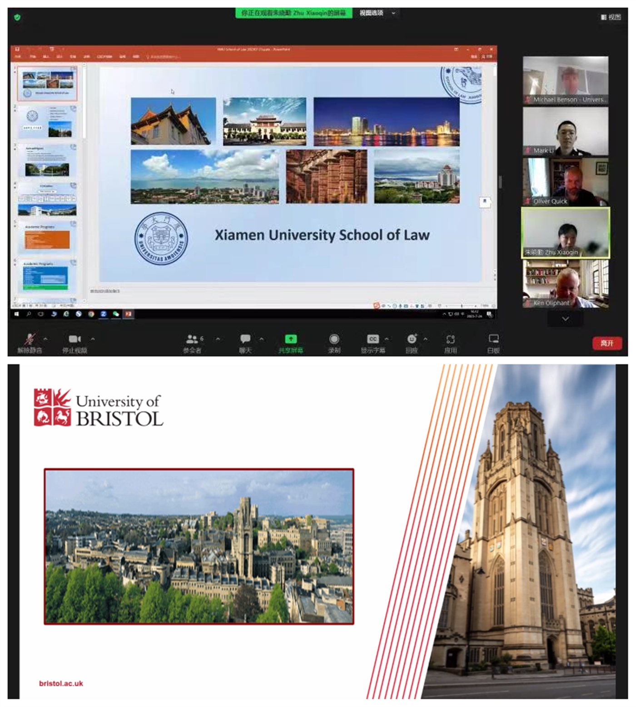Screen dimensions: 636x707
Task: Open taskbar search icon in shared screen
Action: coord(29,314)
